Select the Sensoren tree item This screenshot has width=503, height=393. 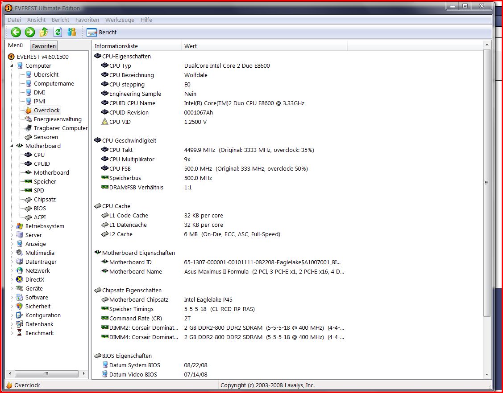tap(46, 137)
